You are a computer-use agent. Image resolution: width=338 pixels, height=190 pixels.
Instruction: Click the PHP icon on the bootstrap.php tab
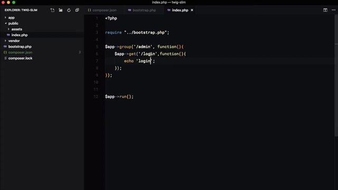click(129, 10)
